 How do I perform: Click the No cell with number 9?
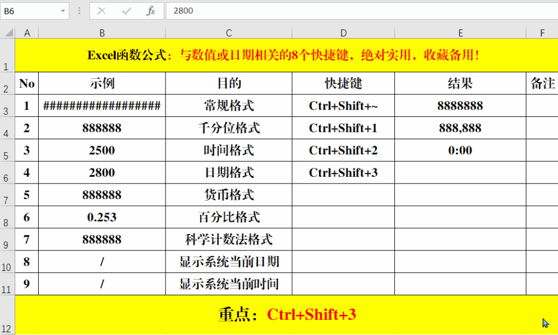pyautogui.click(x=27, y=284)
